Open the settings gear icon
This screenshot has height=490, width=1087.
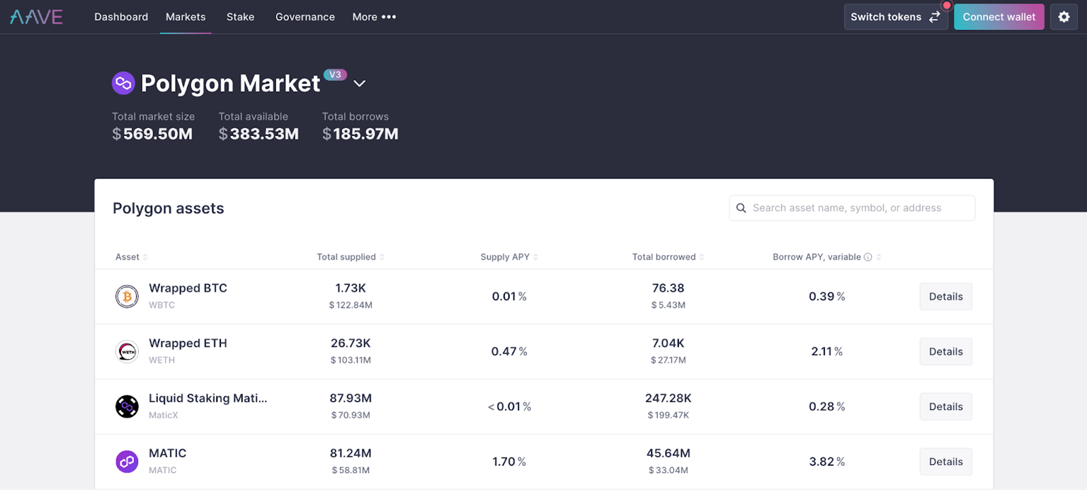tap(1064, 17)
